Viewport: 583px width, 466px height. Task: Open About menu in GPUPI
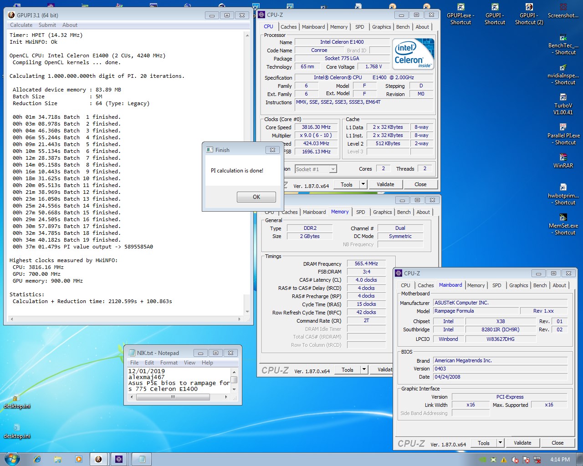[x=70, y=25]
